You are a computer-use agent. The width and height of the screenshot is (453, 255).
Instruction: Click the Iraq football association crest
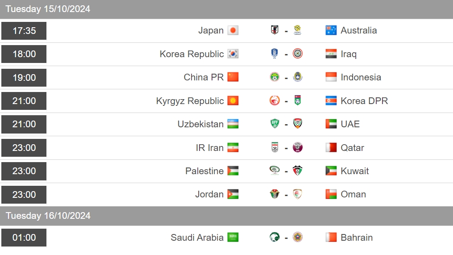[298, 54]
